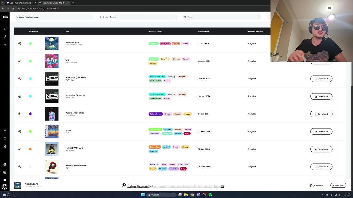Click the Wyszukaj taskbar search box
The width and height of the screenshot is (353, 198).
pos(162,195)
